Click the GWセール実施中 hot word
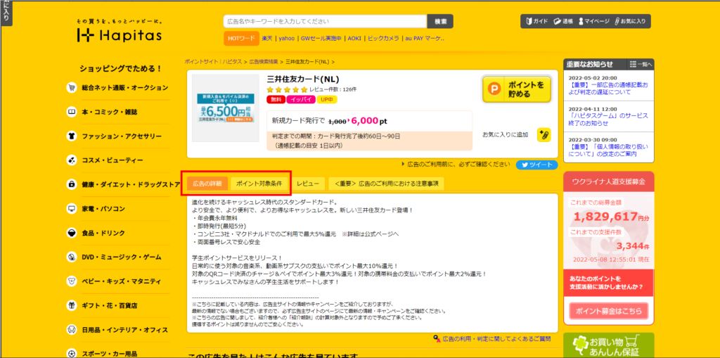The width and height of the screenshot is (720, 358). point(321,39)
